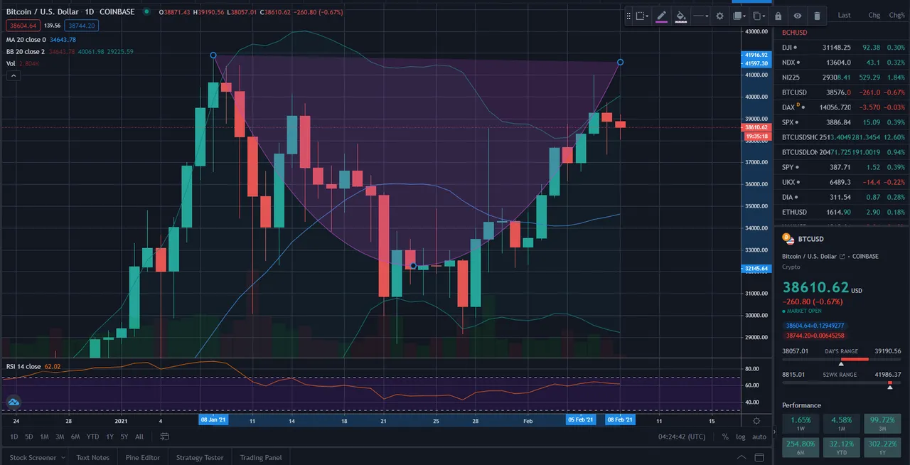
Task: Click the 1W performance tile
Action: click(x=801, y=424)
